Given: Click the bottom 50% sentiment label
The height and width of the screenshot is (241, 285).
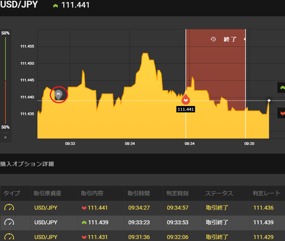Looking at the screenshot, I should pos(5,127).
